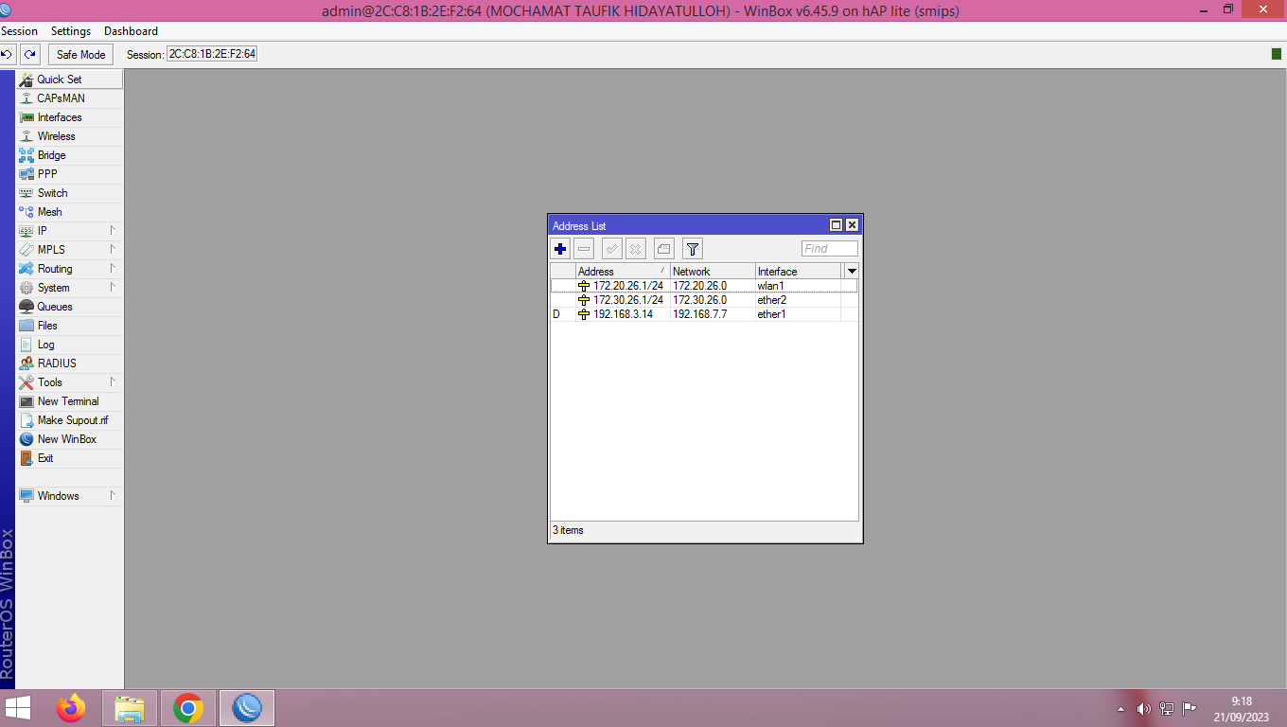The height and width of the screenshot is (727, 1287).
Task: Add a new address with plus icon
Action: tap(560, 249)
